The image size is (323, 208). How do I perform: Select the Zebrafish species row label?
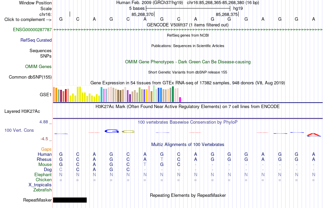click(42, 190)
